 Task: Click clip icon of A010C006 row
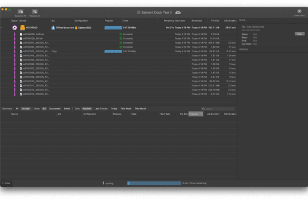coord(21,64)
